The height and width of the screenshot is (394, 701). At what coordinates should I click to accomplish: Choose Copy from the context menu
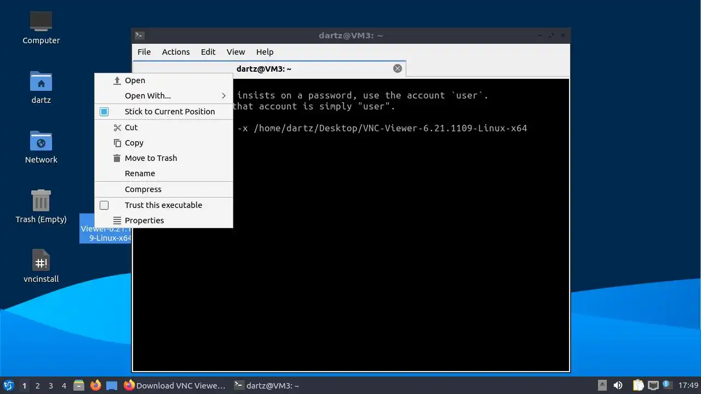point(164,143)
